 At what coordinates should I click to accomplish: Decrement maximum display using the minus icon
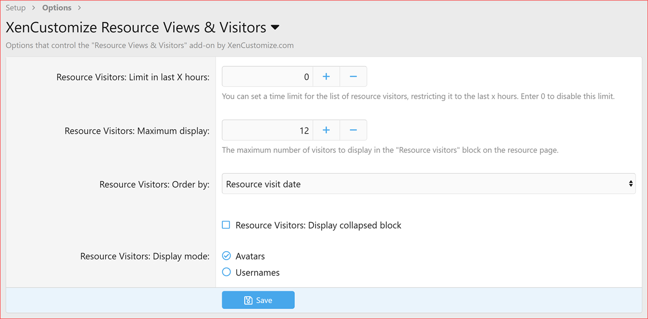(x=353, y=130)
